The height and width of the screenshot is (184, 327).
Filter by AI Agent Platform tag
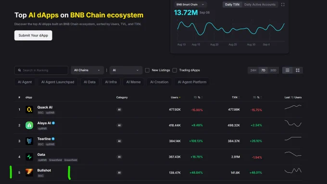point(192,82)
